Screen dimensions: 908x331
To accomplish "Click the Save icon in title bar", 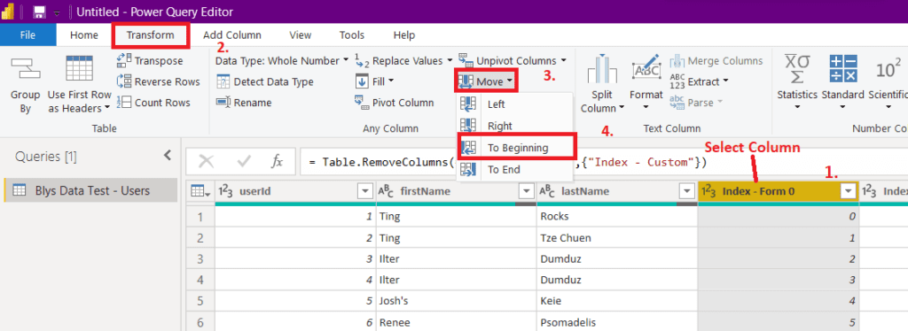I will click(x=39, y=12).
